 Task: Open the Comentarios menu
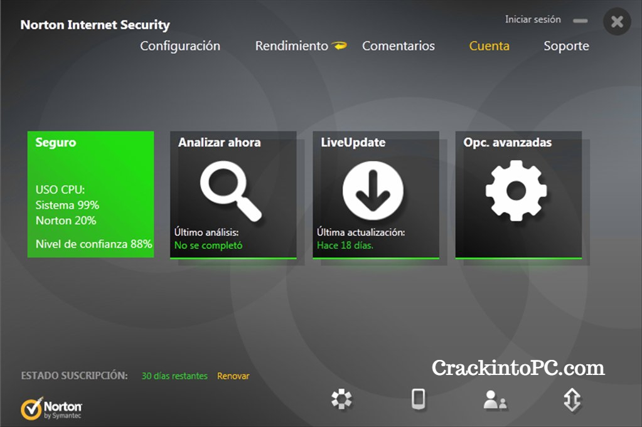pos(399,46)
